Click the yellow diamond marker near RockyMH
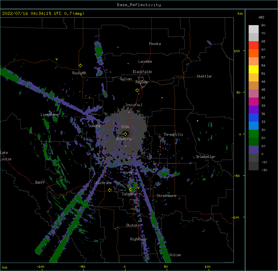This screenshot has width=278, height=271. [x=80, y=66]
